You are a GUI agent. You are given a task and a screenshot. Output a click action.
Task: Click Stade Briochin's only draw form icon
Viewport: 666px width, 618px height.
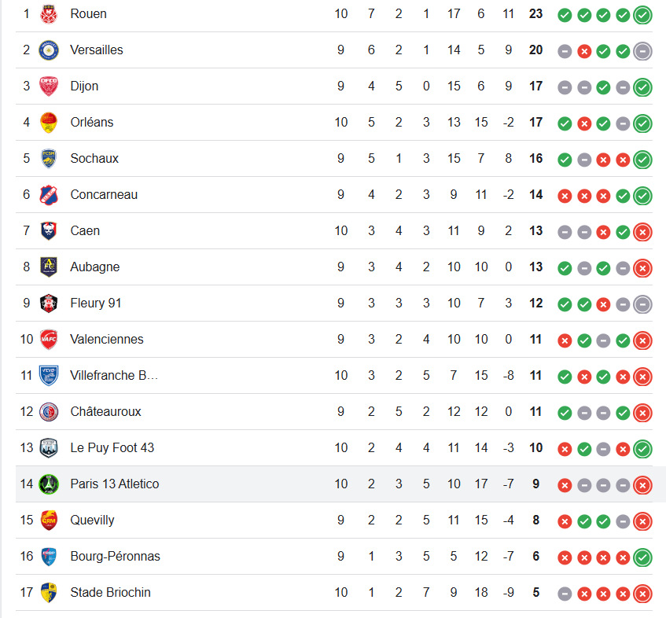565,594
